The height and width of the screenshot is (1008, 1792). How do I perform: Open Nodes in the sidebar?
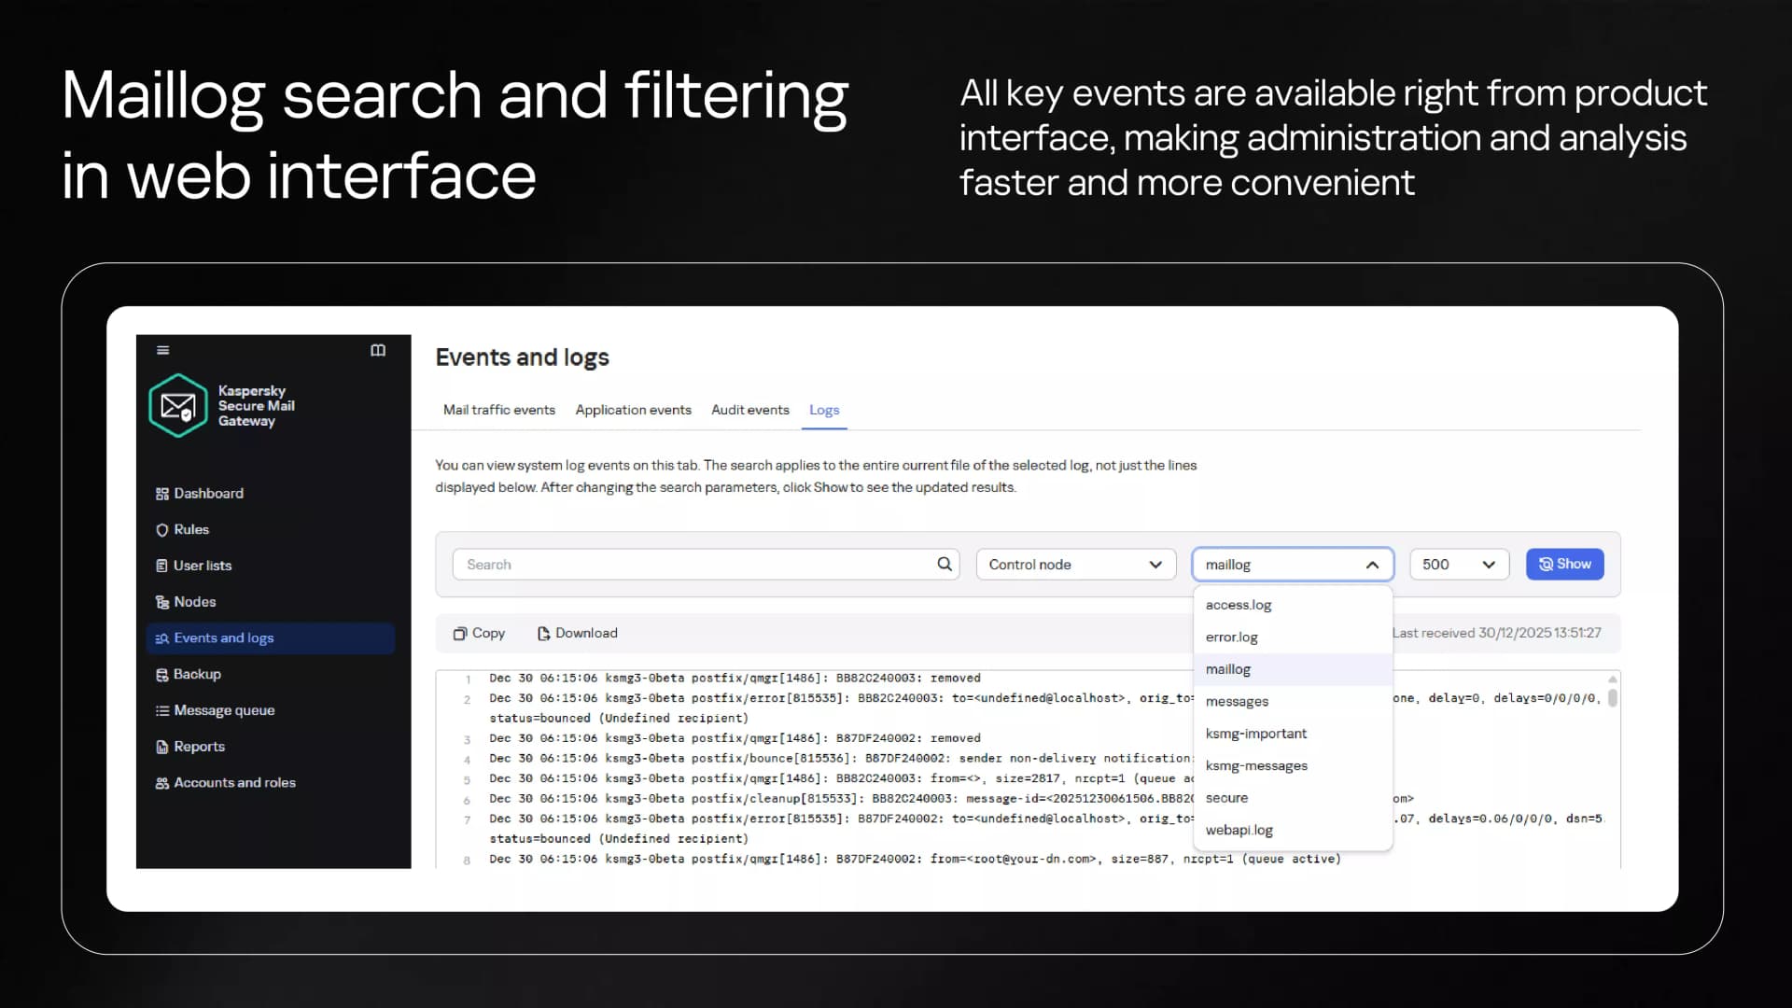tap(194, 602)
